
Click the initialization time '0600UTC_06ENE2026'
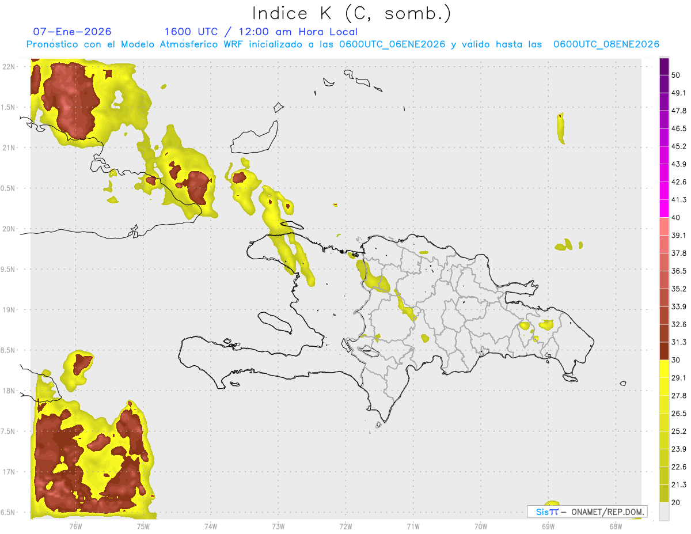coord(392,44)
